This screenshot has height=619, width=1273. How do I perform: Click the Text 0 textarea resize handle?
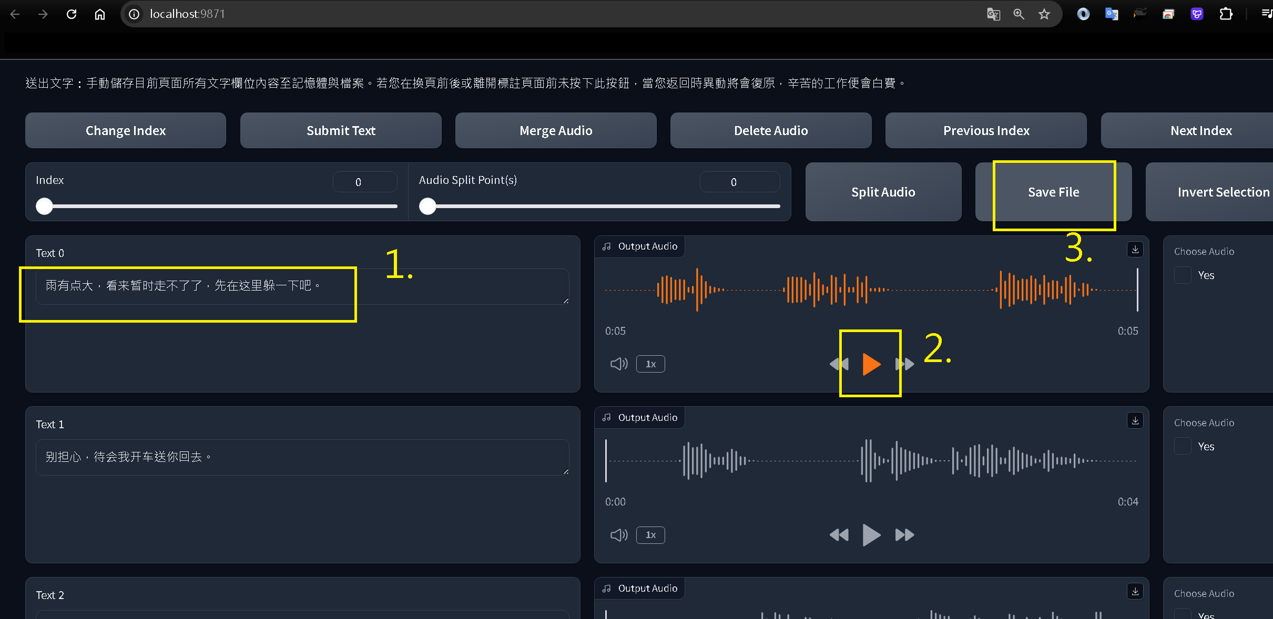tap(566, 301)
